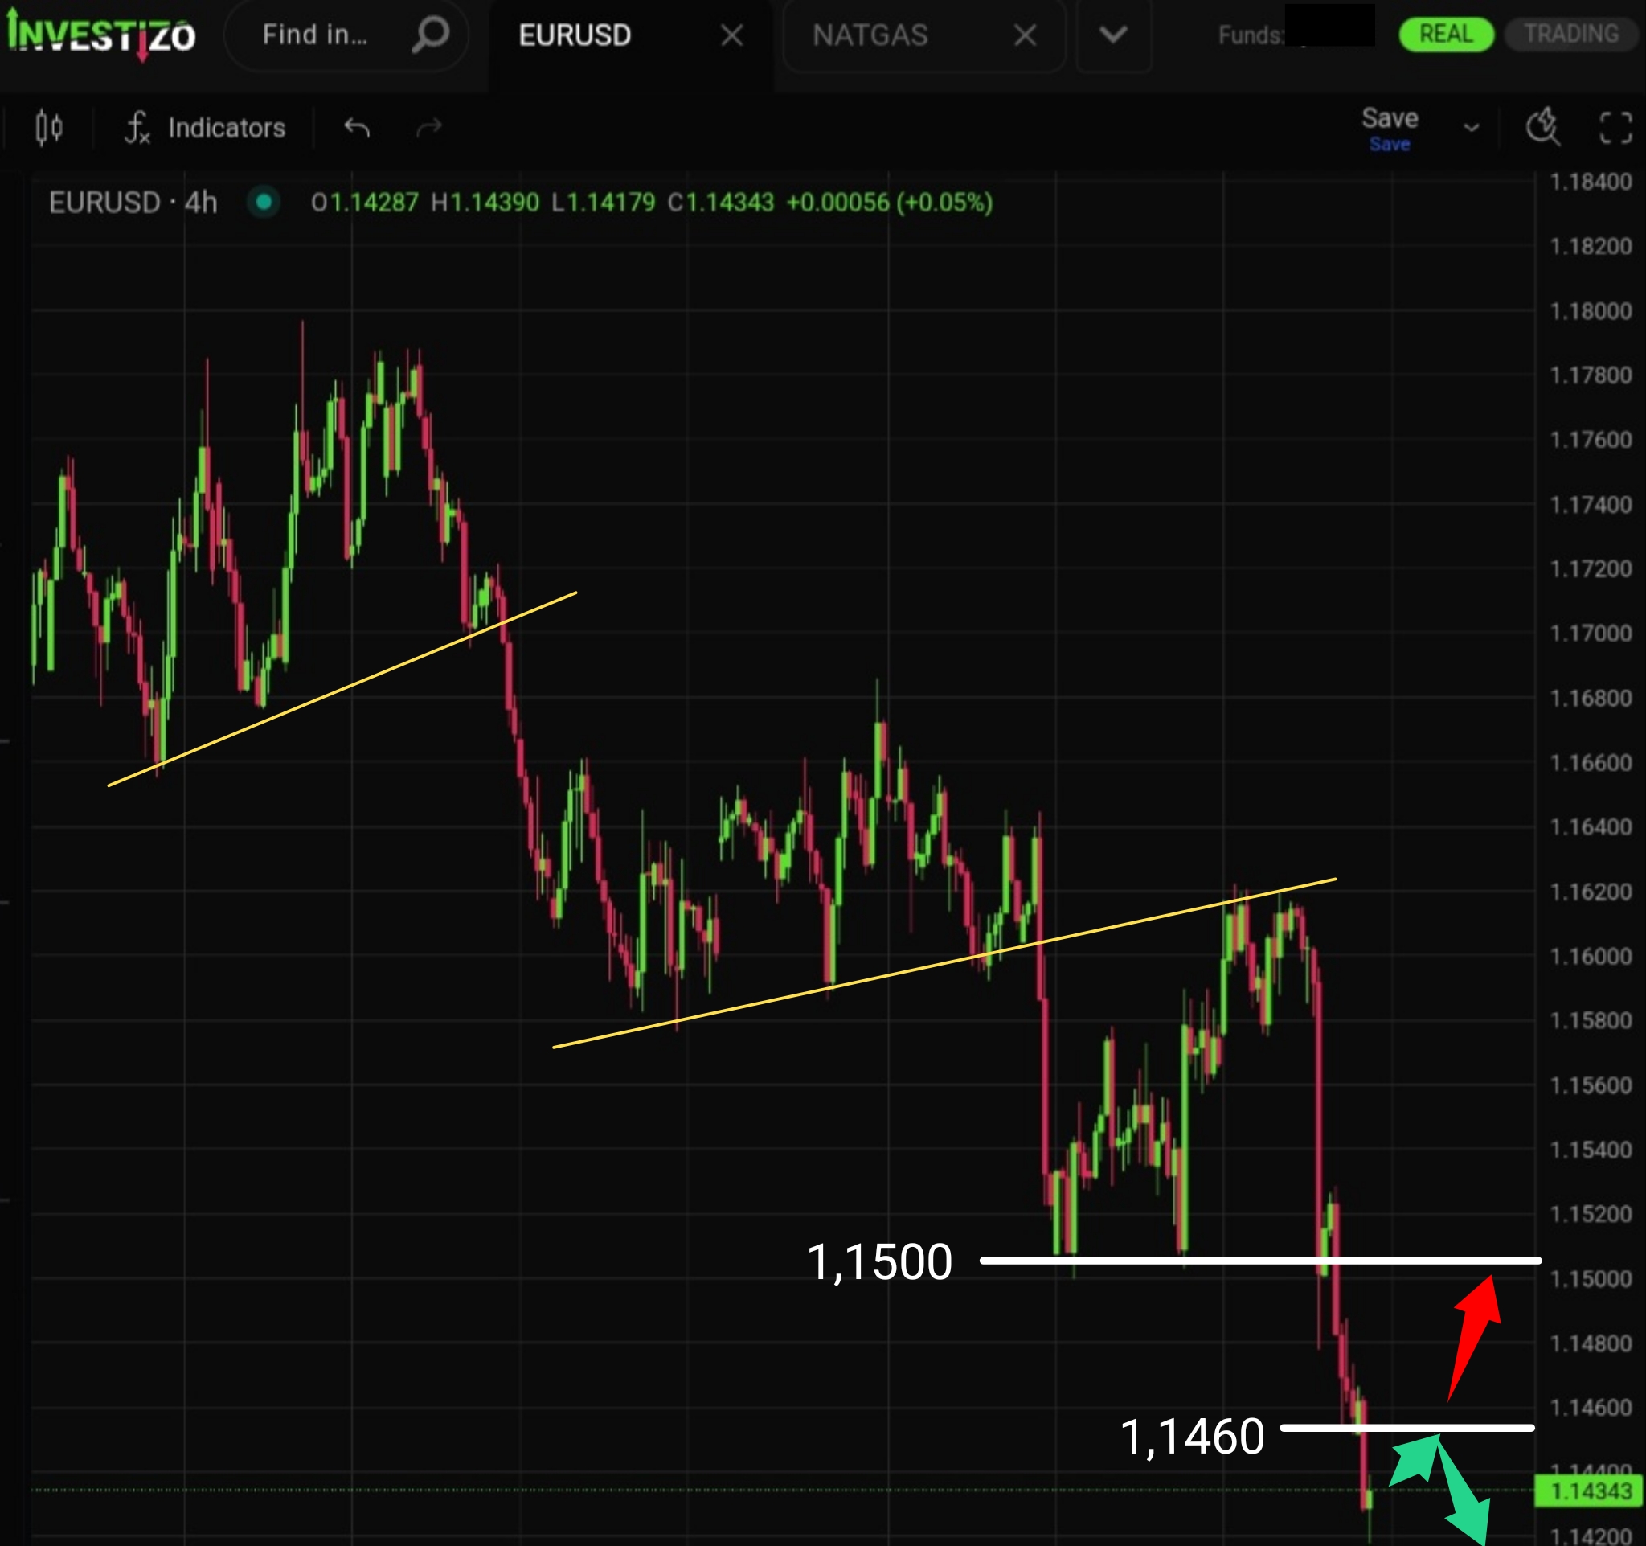Image resolution: width=1646 pixels, height=1546 pixels.
Task: Click the low value L1.14179
Action: click(x=604, y=203)
